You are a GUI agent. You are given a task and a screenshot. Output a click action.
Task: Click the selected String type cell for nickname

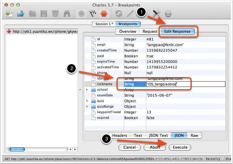135,84
